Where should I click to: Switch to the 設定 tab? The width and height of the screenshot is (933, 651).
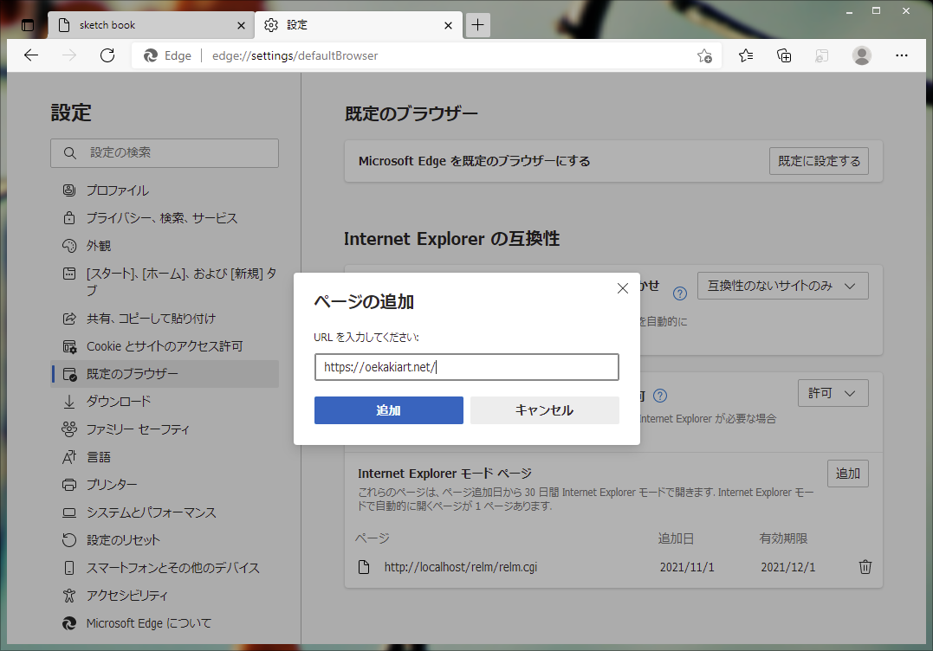(359, 25)
